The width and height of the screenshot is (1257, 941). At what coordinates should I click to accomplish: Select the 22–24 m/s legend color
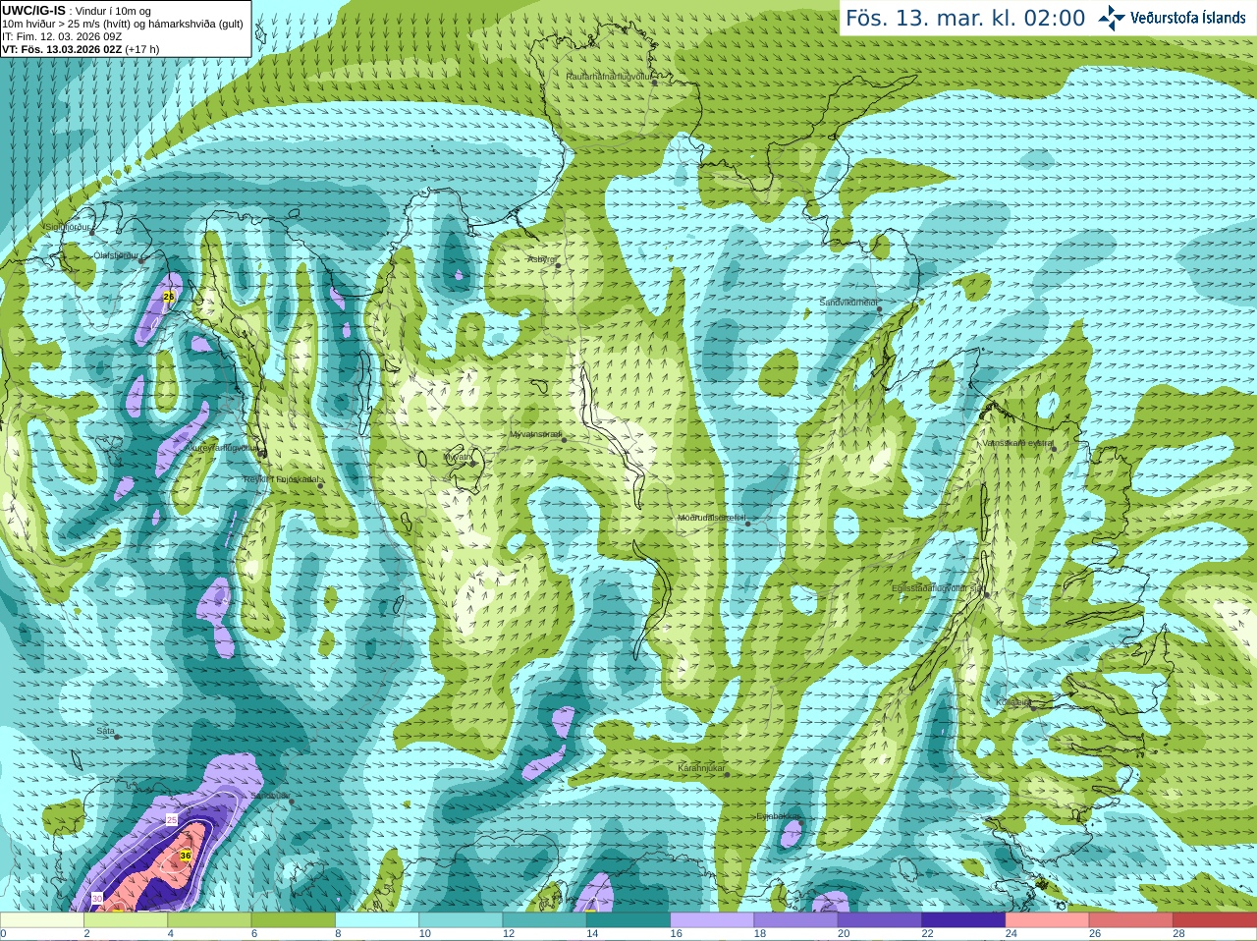(x=963, y=920)
